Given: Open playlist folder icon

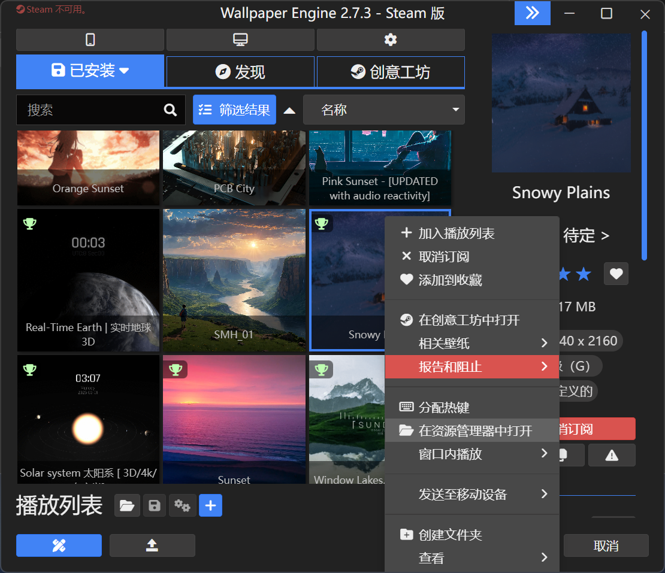Looking at the screenshot, I should (x=127, y=506).
